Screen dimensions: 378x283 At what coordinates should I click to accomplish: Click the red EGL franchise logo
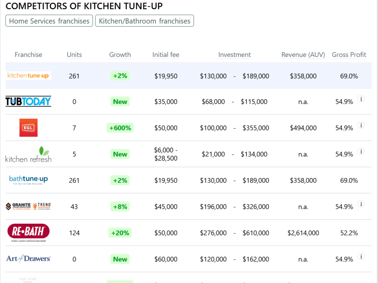(28, 127)
